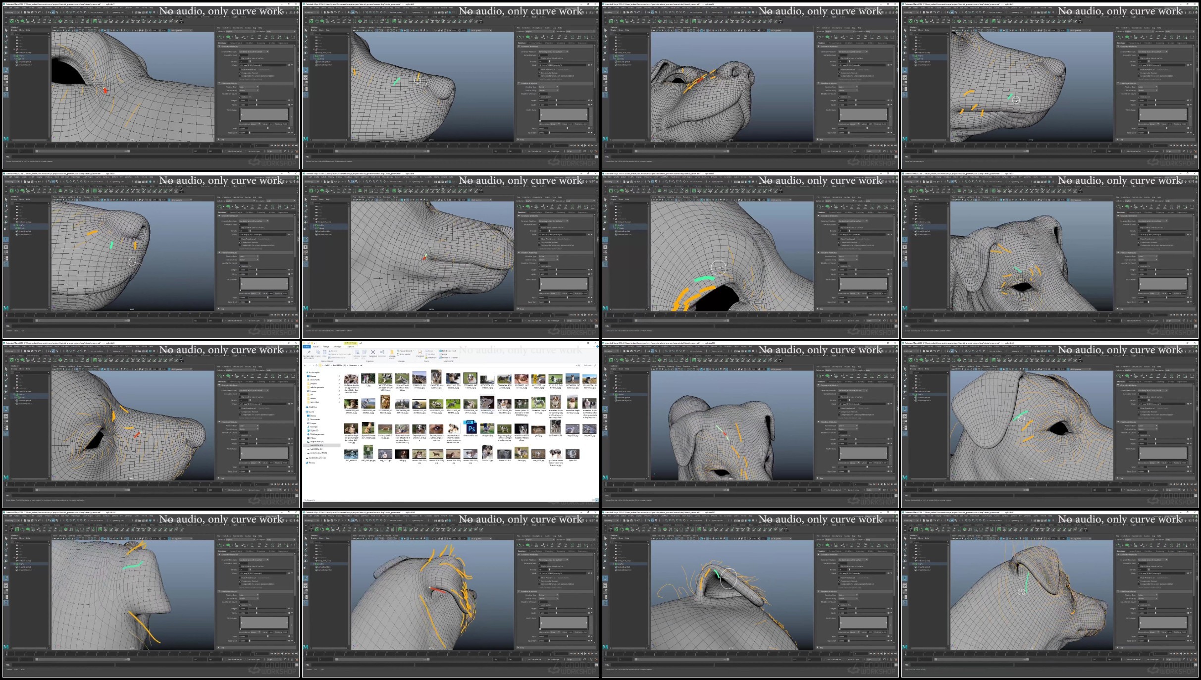
Task: Click the Nouveau dossier folder icon in explorer ribbon
Action: click(x=392, y=352)
